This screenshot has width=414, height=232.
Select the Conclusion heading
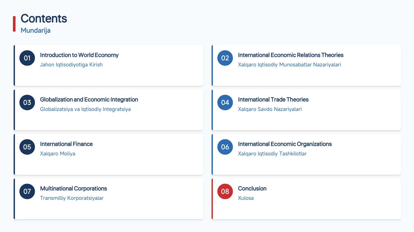click(252, 188)
